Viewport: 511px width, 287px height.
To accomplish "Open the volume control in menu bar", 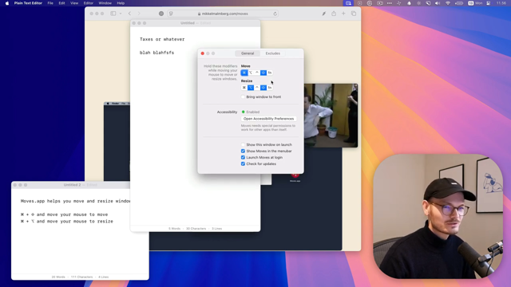I will pyautogui.click(x=438, y=3).
